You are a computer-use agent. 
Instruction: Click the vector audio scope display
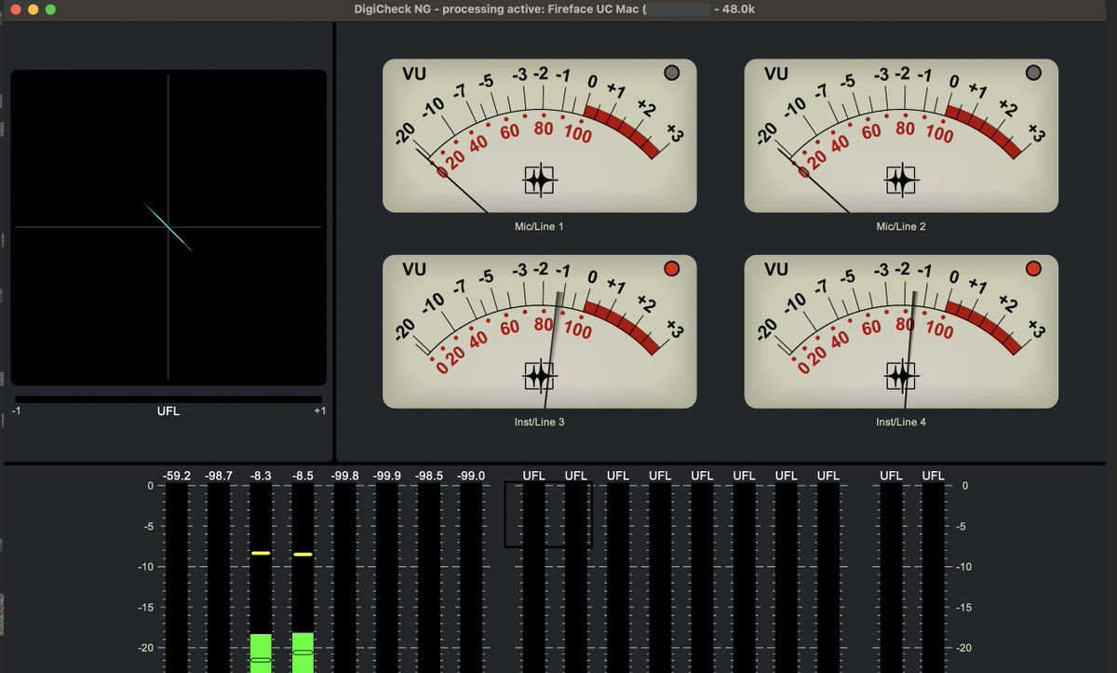[168, 227]
